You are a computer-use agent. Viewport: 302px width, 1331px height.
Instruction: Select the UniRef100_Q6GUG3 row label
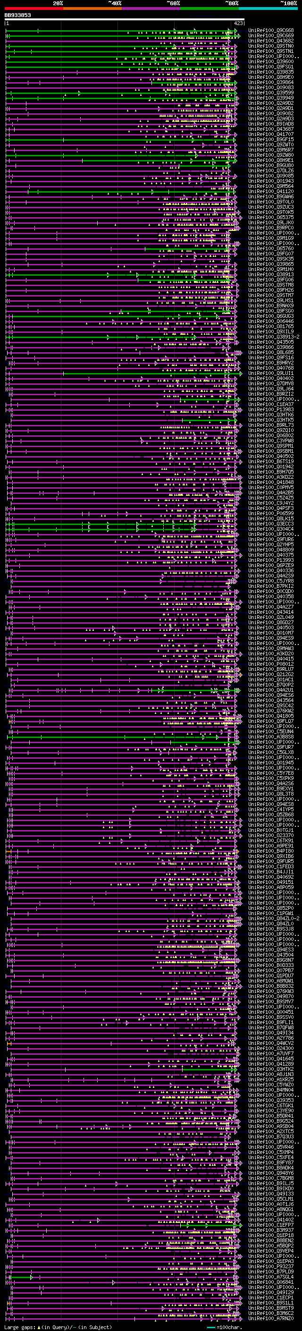(x=271, y=316)
